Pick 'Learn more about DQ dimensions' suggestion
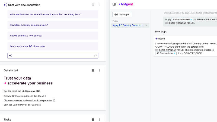217x122 pixels. (53, 46)
